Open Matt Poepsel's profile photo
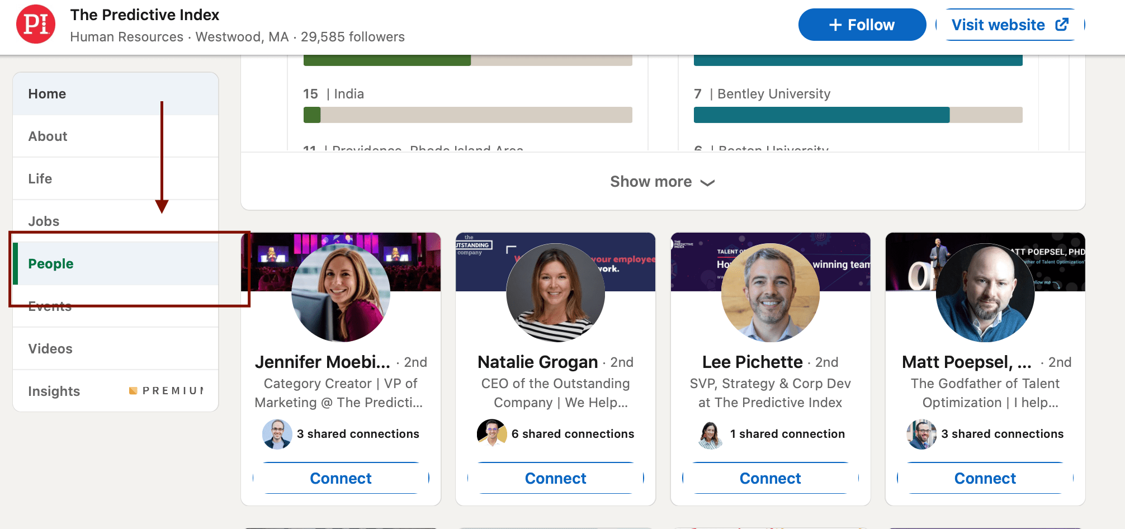1125x529 pixels. [x=985, y=292]
